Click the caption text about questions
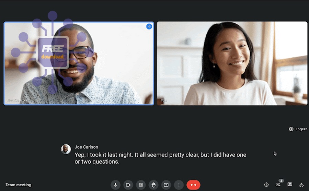 pyautogui.click(x=160, y=158)
